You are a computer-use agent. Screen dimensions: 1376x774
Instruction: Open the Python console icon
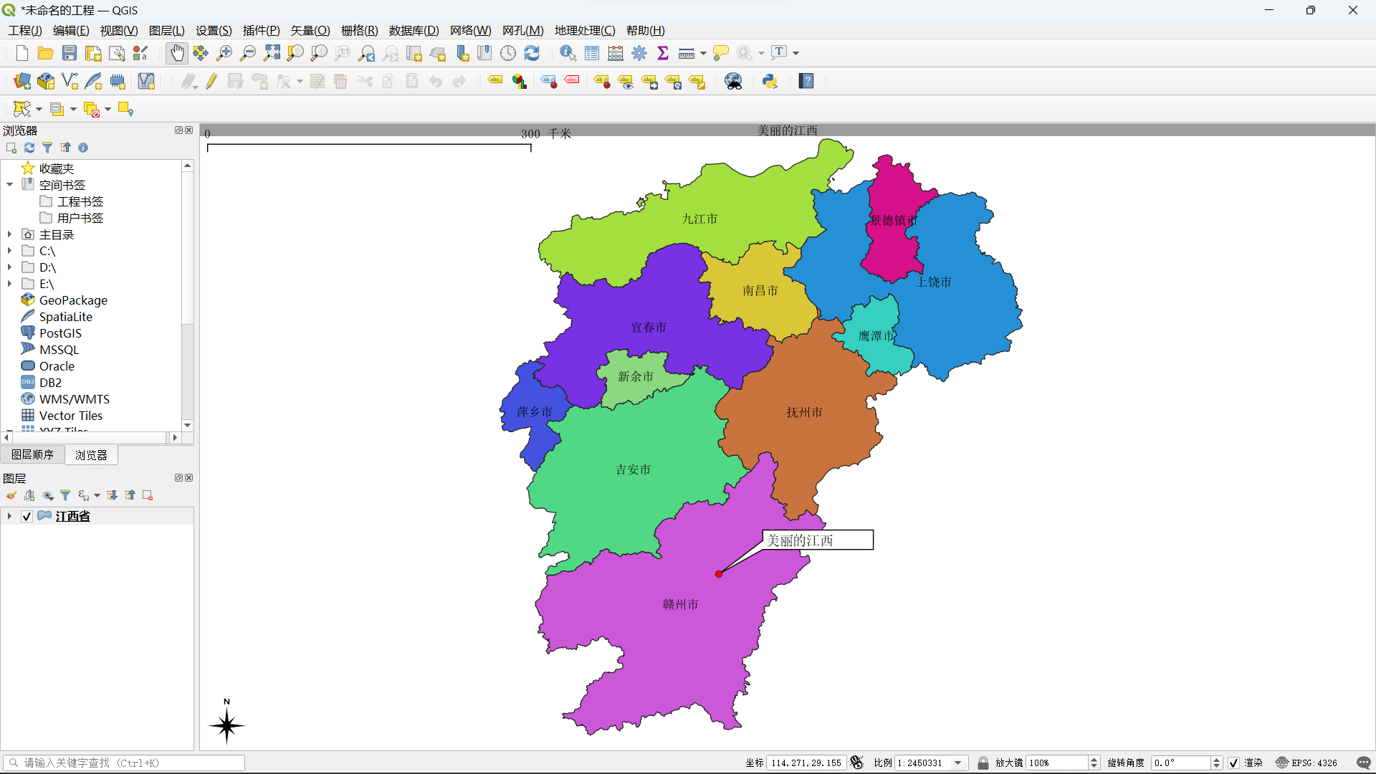(x=770, y=81)
